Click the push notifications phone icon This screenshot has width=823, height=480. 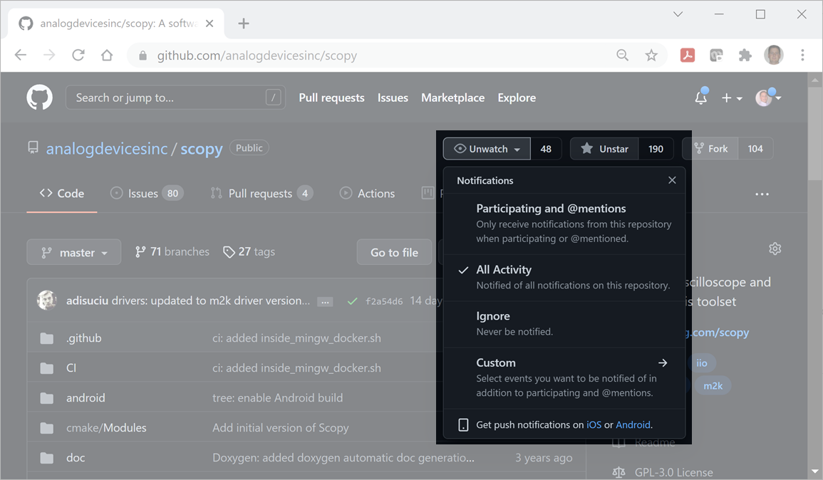464,424
